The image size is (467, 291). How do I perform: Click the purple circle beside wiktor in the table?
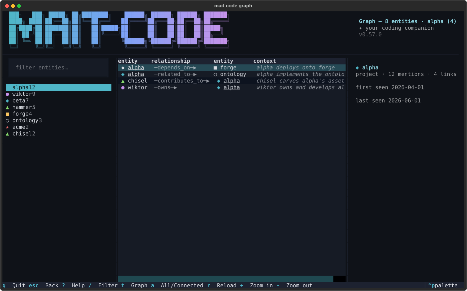123,88
